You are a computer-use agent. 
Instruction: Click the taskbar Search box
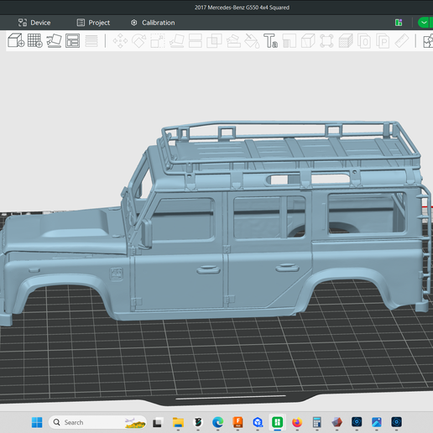pos(97,422)
